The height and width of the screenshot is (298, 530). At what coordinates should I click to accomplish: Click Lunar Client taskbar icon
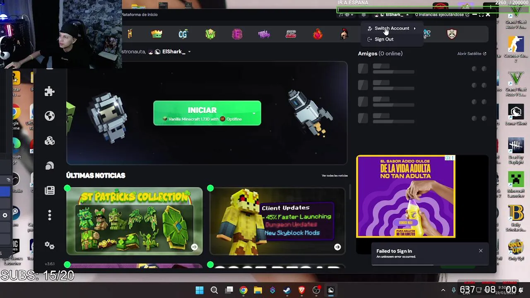(331, 290)
